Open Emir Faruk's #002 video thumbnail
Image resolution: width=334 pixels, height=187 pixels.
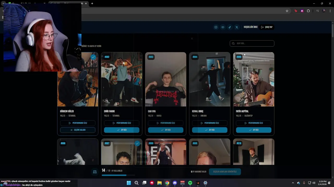(122, 79)
